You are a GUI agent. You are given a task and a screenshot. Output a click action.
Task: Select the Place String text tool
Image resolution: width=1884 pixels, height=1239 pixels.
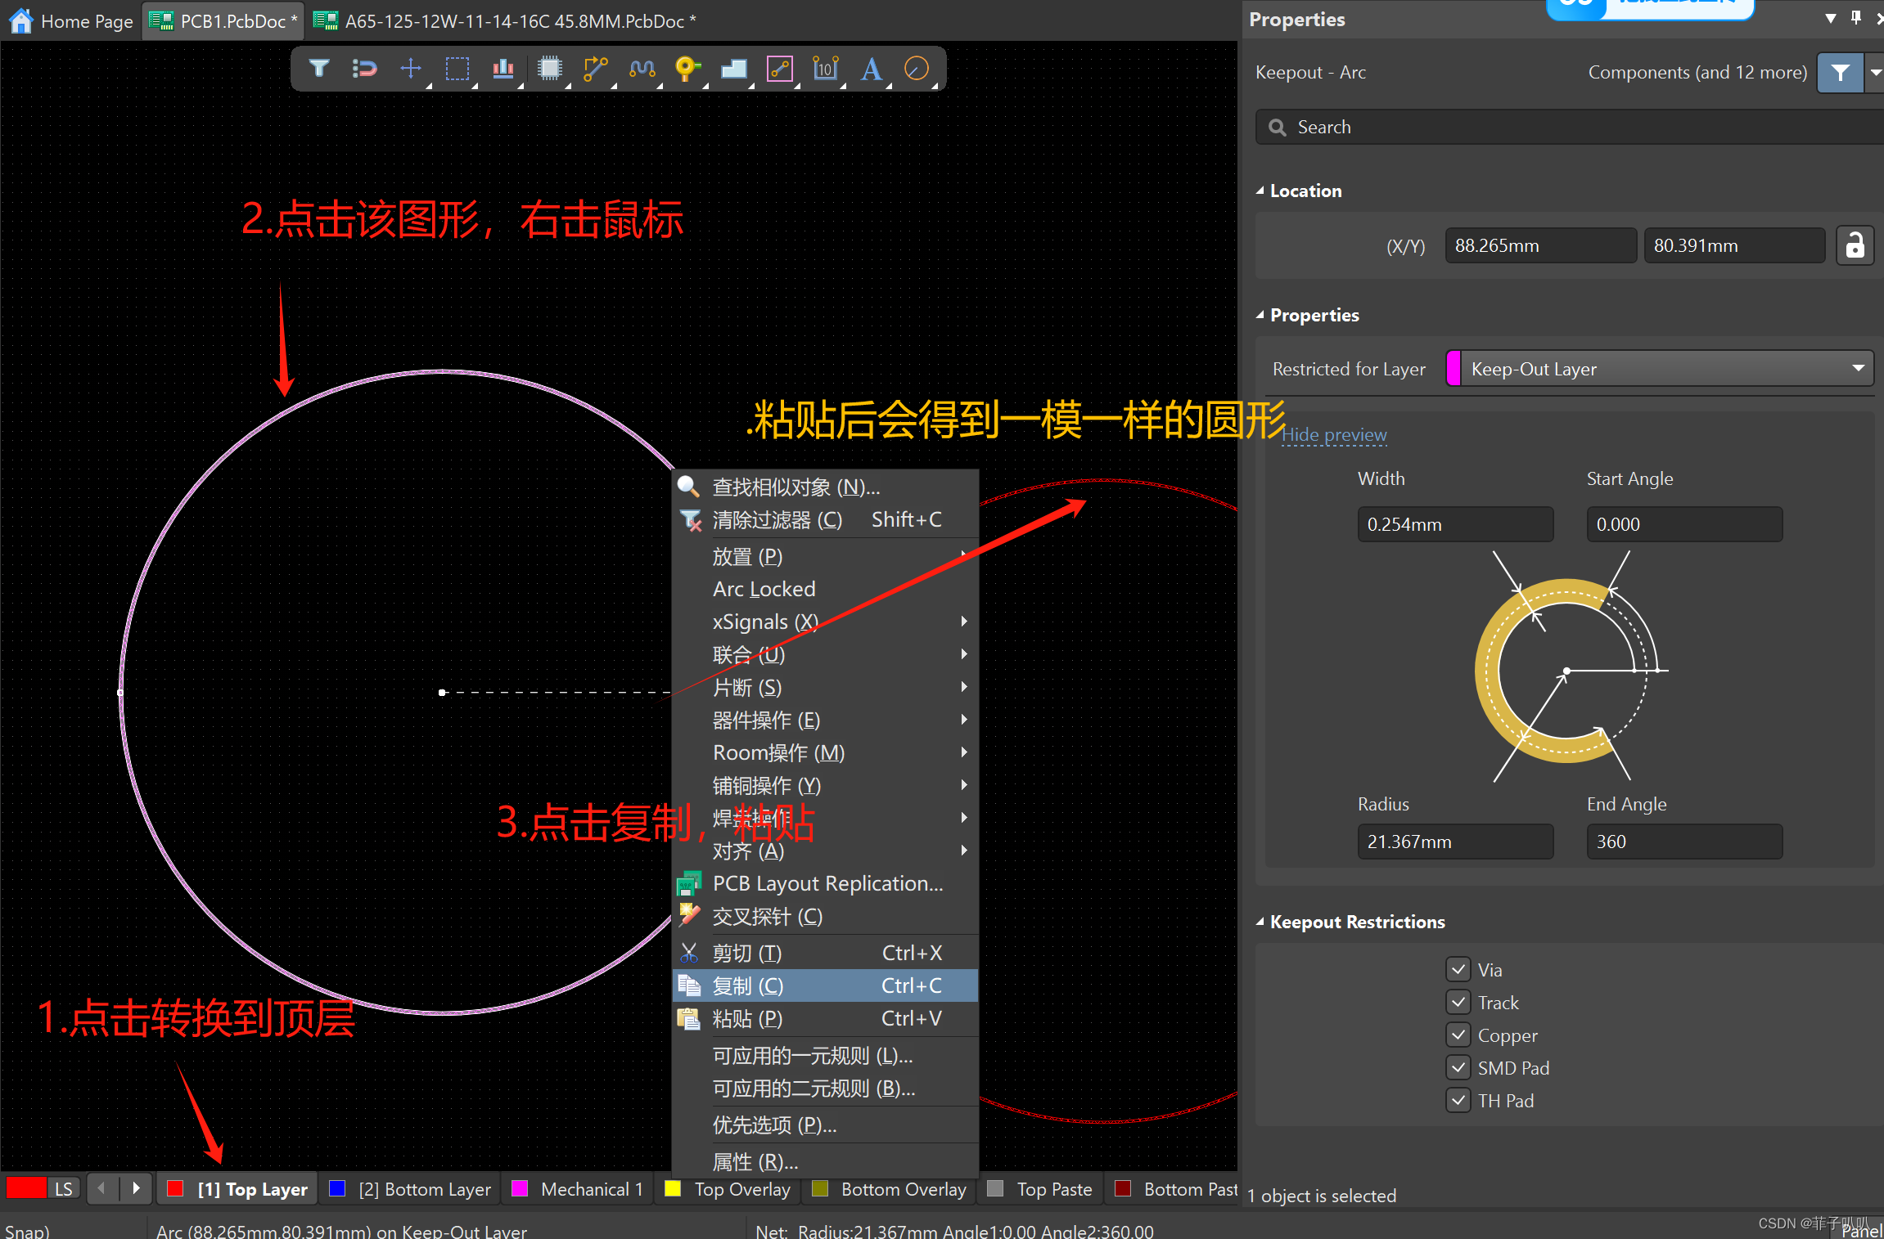(872, 69)
